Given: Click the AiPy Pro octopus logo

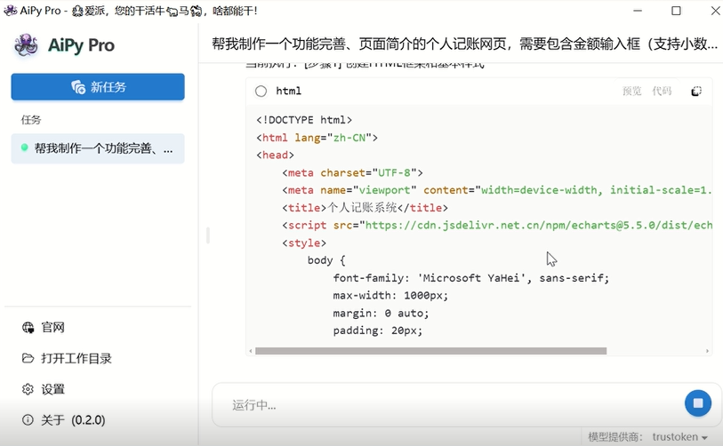Looking at the screenshot, I should 26,45.
